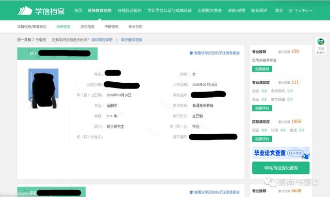This screenshot has width=330, height=197.
Task: Click the 全日制 study mode value
Action: (197, 116)
